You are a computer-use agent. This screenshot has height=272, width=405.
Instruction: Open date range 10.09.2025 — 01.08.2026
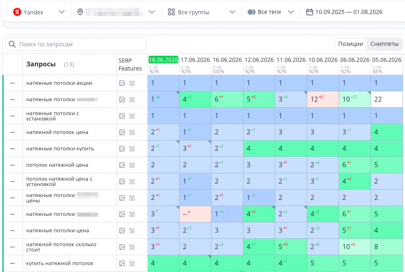349,12
